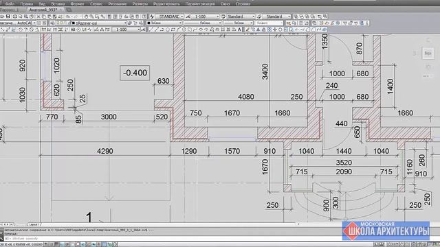Select the Move tool with cross arrows
Viewport: 440px width, 247px height.
pyautogui.click(x=275, y=30)
